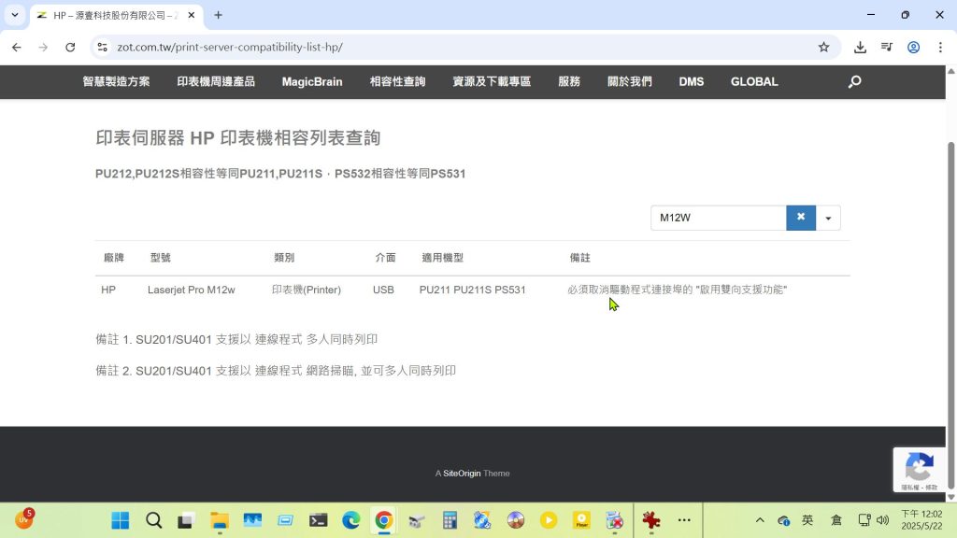This screenshot has height=538, width=957.
Task: Open Chrome profile avatar icon
Action: coord(913,47)
